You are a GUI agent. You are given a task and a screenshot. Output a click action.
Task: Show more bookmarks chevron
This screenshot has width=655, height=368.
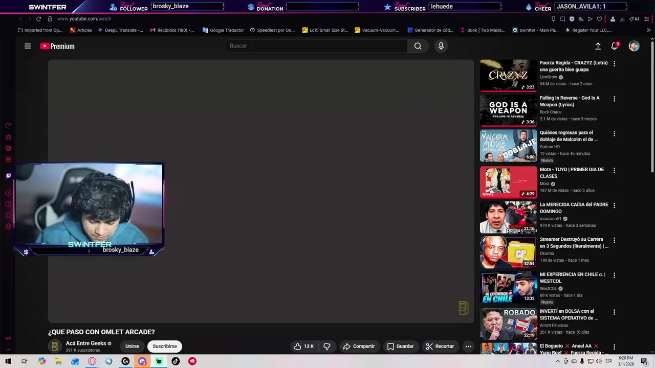[648, 30]
